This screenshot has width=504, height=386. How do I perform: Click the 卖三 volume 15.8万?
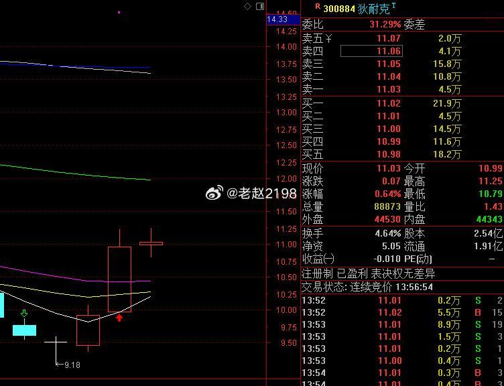[447, 64]
